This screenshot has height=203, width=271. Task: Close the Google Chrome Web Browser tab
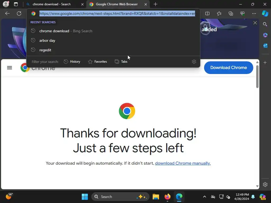pos(146,4)
